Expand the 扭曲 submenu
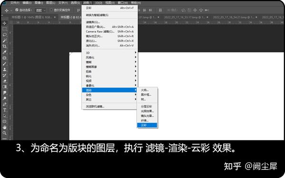 click(110, 72)
